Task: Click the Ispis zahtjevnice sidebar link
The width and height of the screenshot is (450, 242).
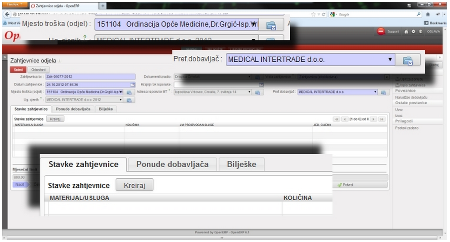Action: (412, 85)
